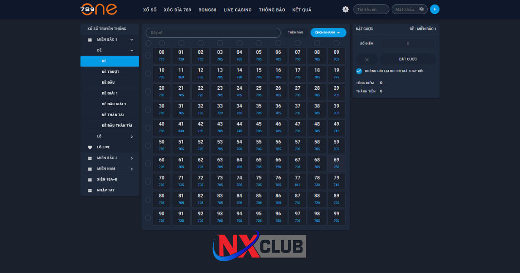Click the X clear button in bet panel

pos(367,59)
